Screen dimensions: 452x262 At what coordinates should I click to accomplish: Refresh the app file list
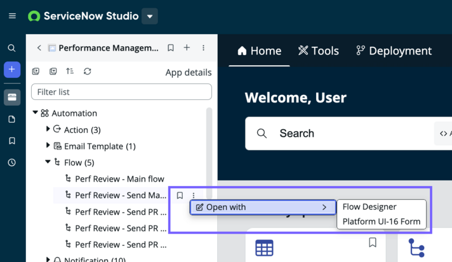(88, 71)
